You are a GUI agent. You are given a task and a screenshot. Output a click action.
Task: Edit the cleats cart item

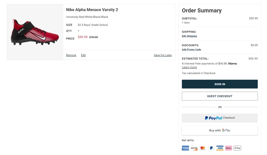[83, 55]
